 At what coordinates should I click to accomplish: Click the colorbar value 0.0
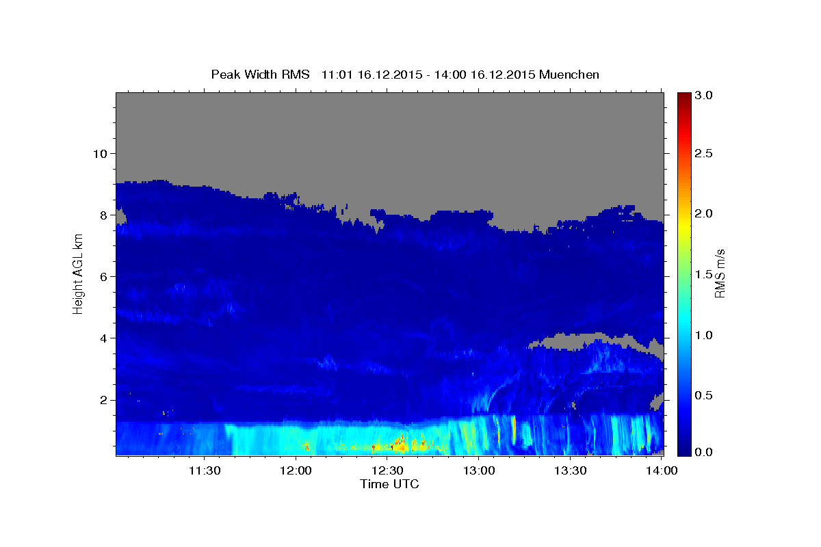705,452
